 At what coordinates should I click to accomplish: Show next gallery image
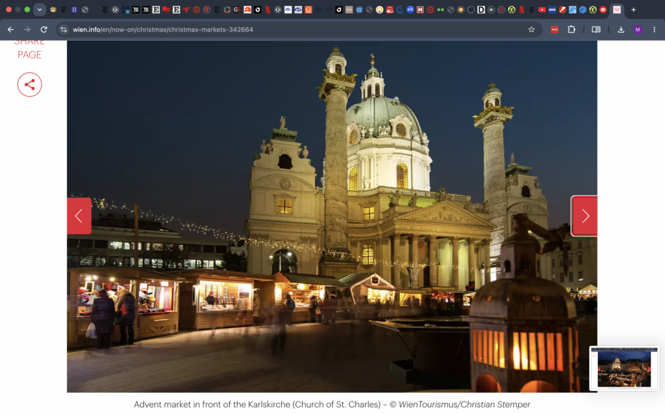584,216
